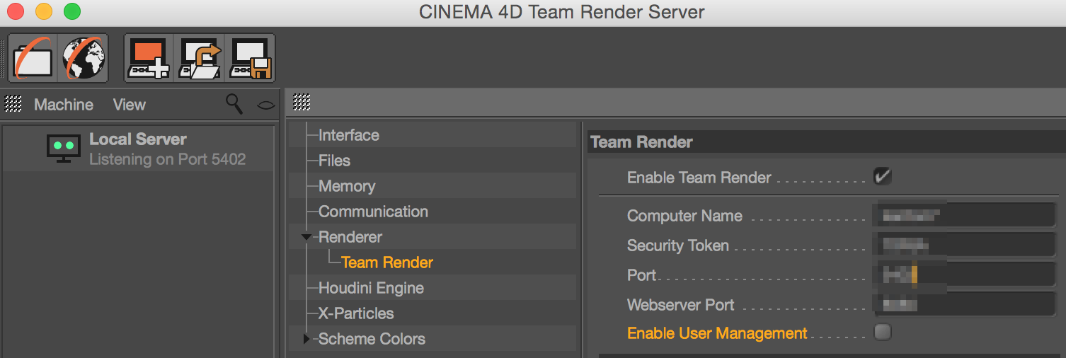
Task: Click the Port input field
Action: point(965,275)
